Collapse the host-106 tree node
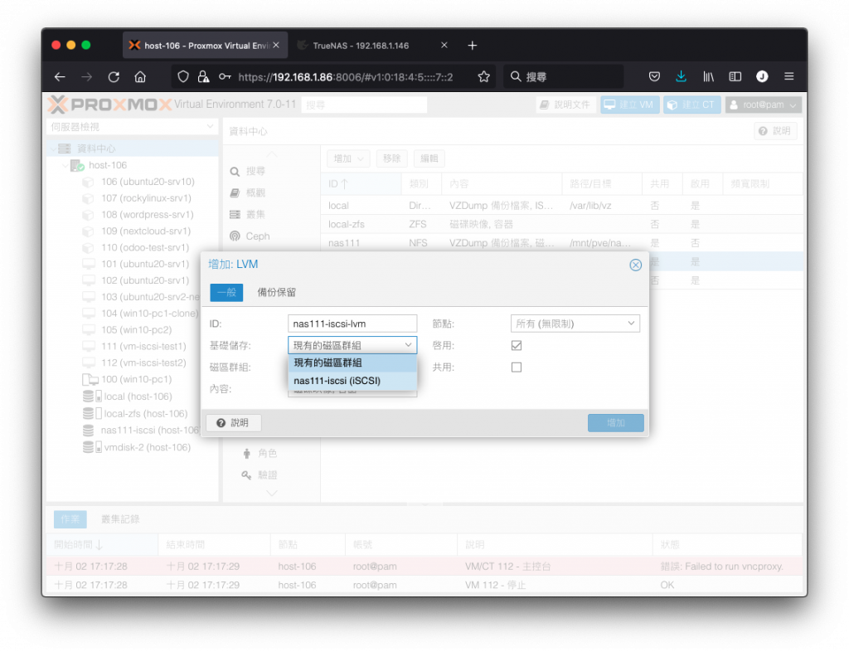The height and width of the screenshot is (652, 849). click(x=65, y=165)
